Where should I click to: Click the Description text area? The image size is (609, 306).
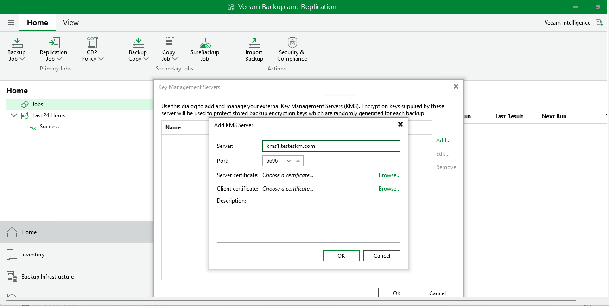click(x=309, y=224)
